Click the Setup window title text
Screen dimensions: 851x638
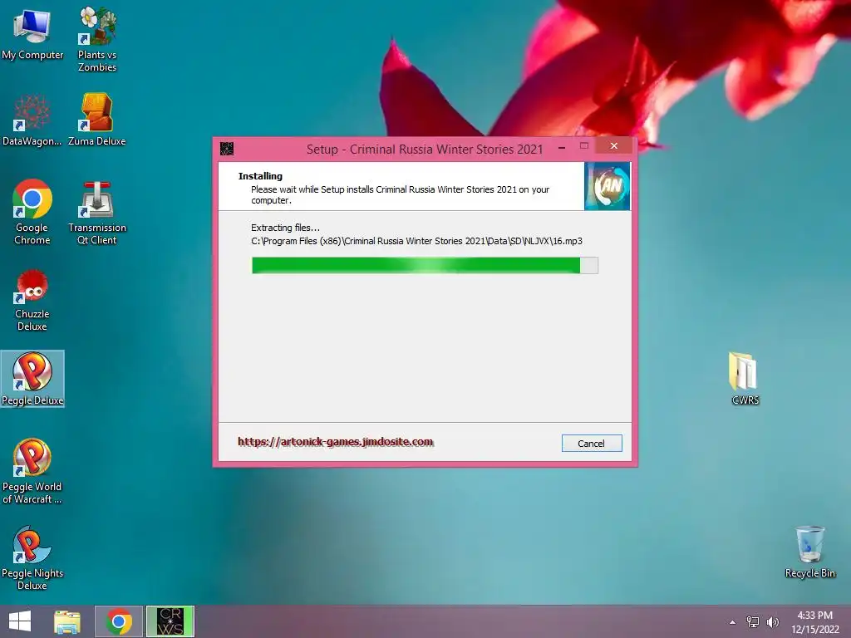pyautogui.click(x=425, y=150)
